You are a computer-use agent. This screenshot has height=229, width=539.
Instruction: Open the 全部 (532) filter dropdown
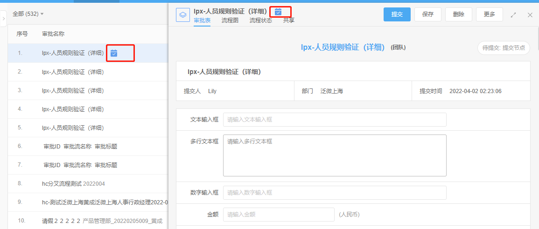28,14
